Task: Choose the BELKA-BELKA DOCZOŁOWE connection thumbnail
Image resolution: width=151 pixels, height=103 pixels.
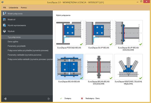Action: click(99, 67)
